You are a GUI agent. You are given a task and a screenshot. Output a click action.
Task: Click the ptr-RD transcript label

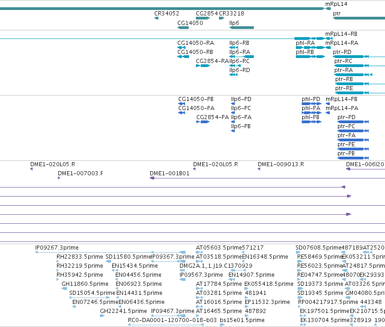(x=342, y=52)
